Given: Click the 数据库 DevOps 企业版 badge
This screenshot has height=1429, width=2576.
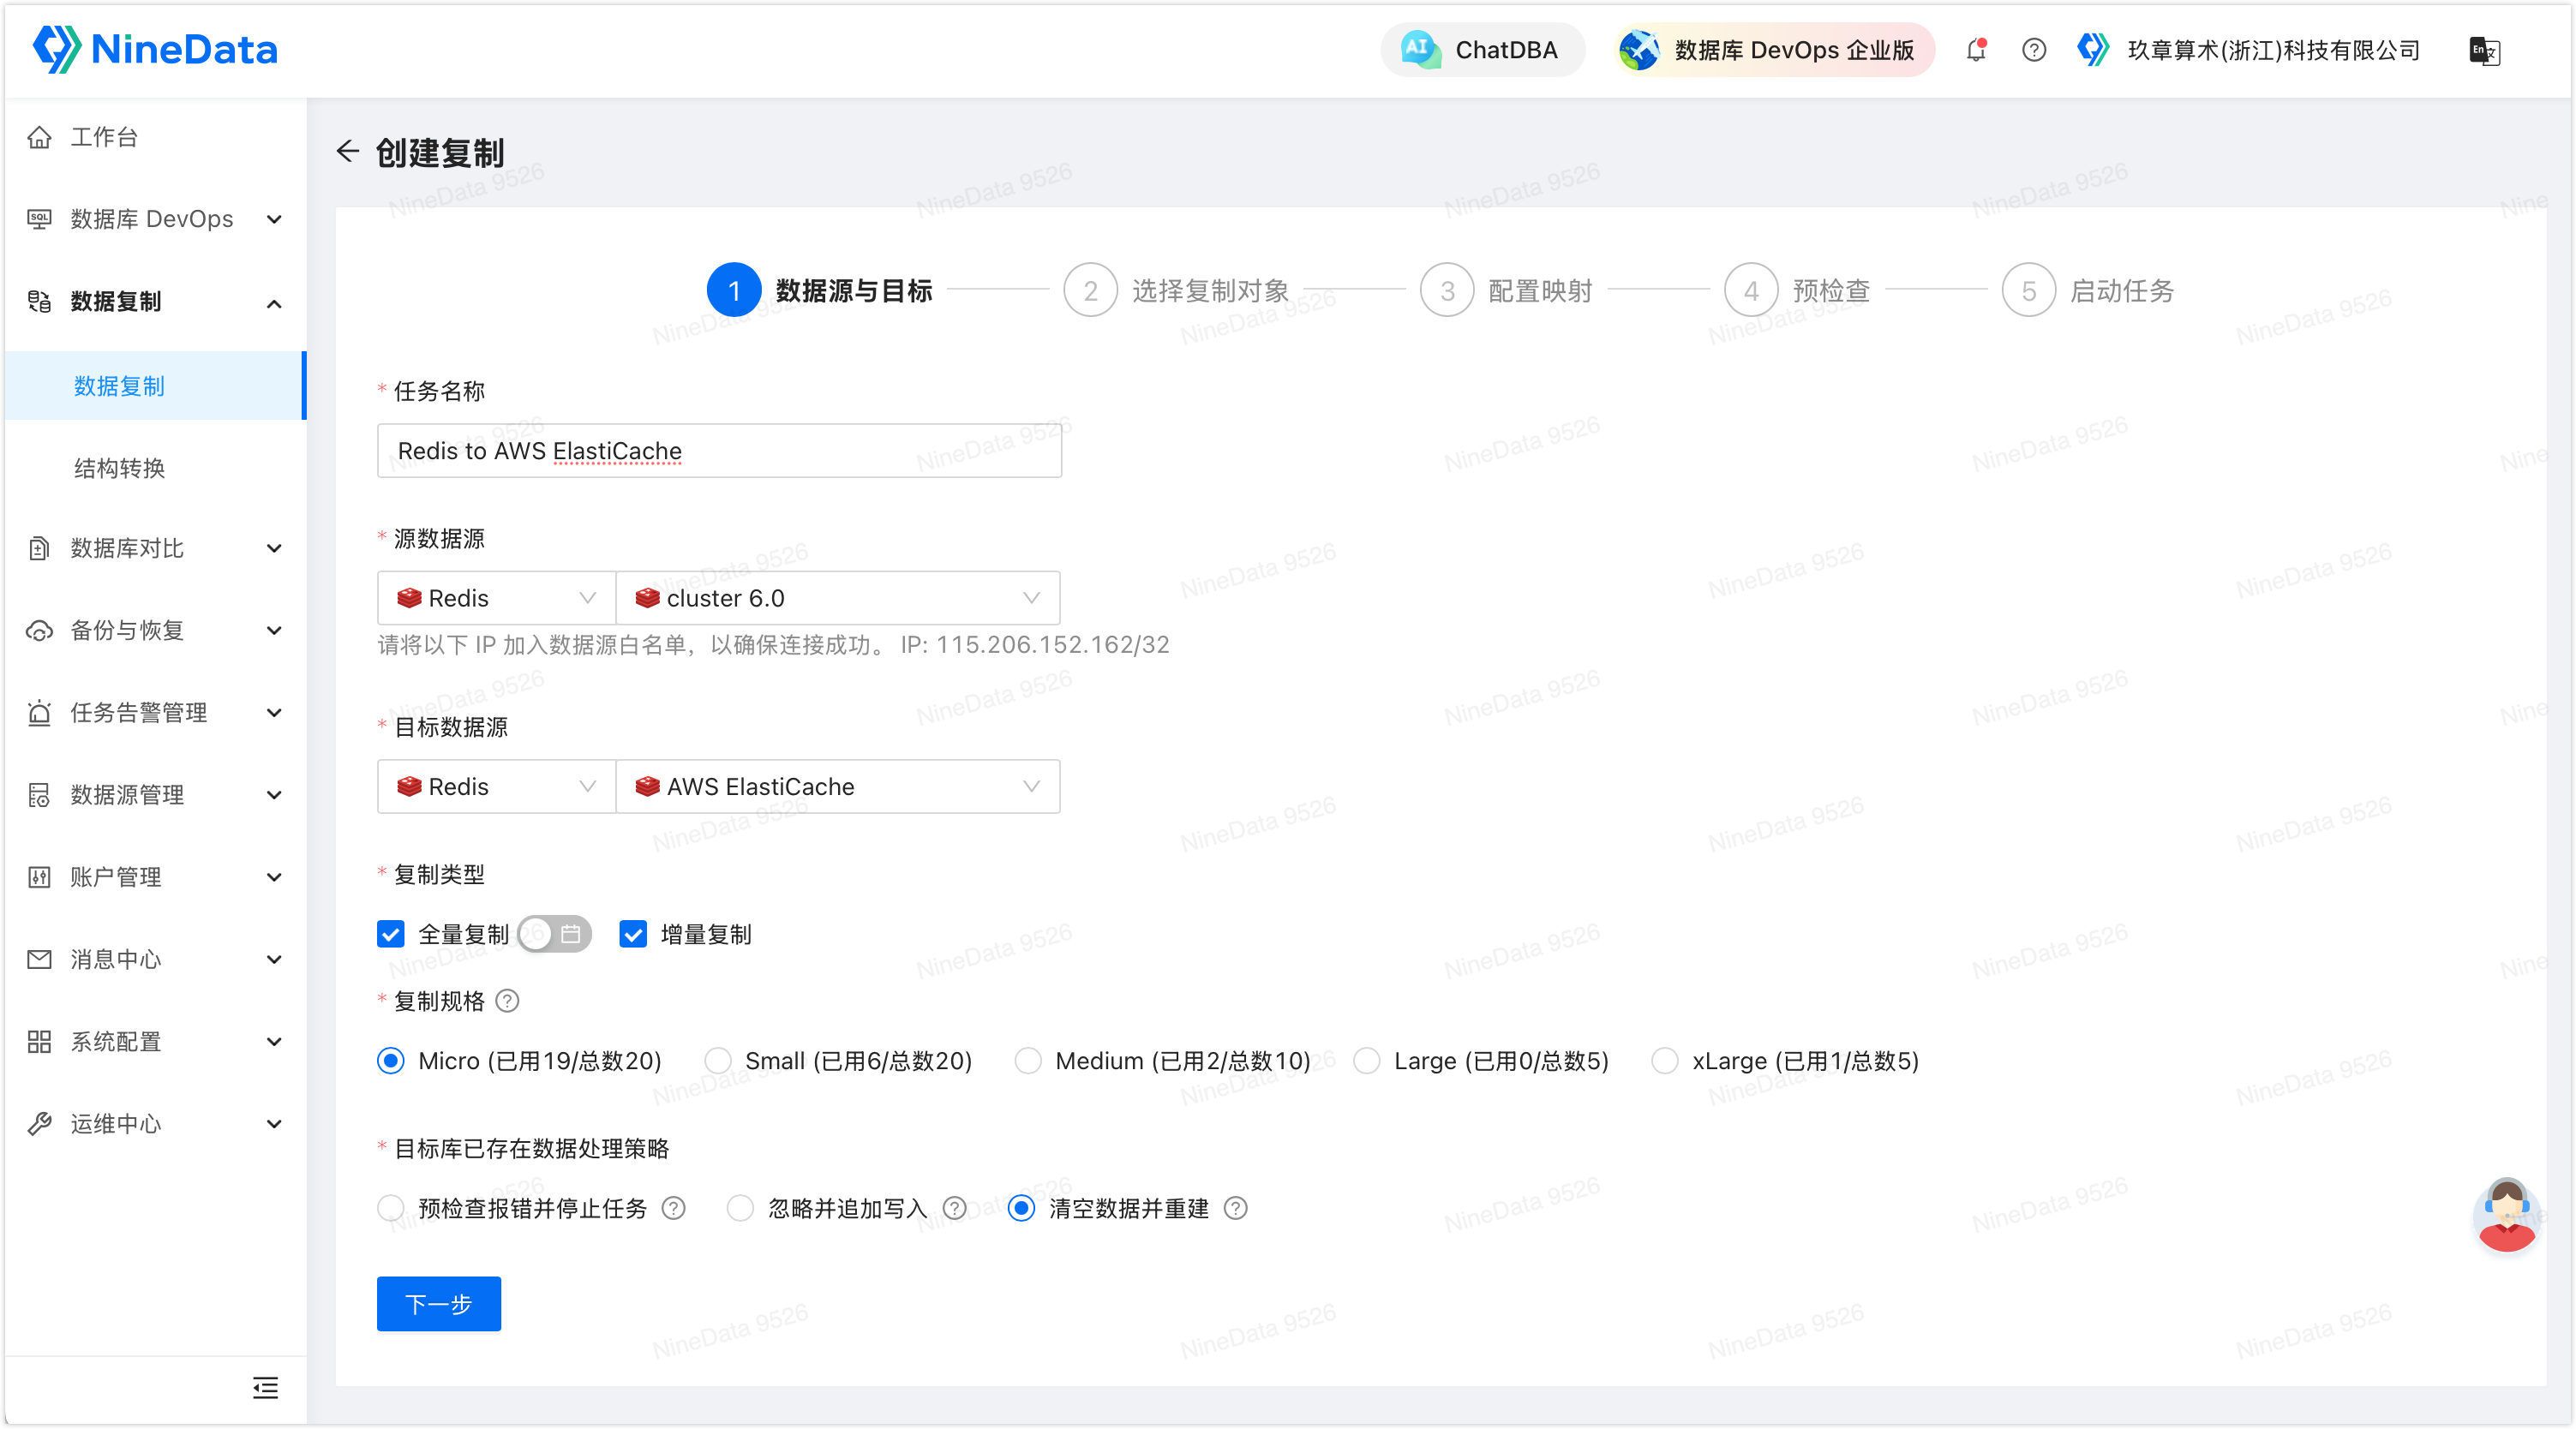Looking at the screenshot, I should point(1775,49).
